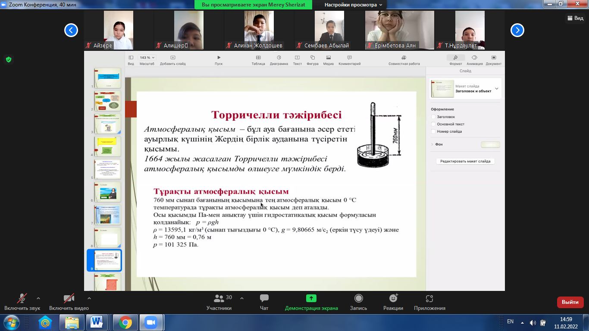The width and height of the screenshot is (589, 331).
Task: Expand the Фон section
Action: tap(432, 144)
